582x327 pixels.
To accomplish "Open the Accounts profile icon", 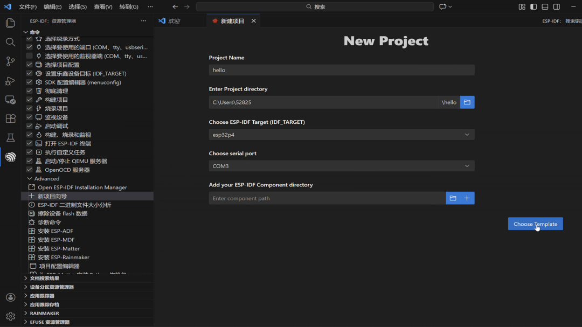I will tap(10, 297).
